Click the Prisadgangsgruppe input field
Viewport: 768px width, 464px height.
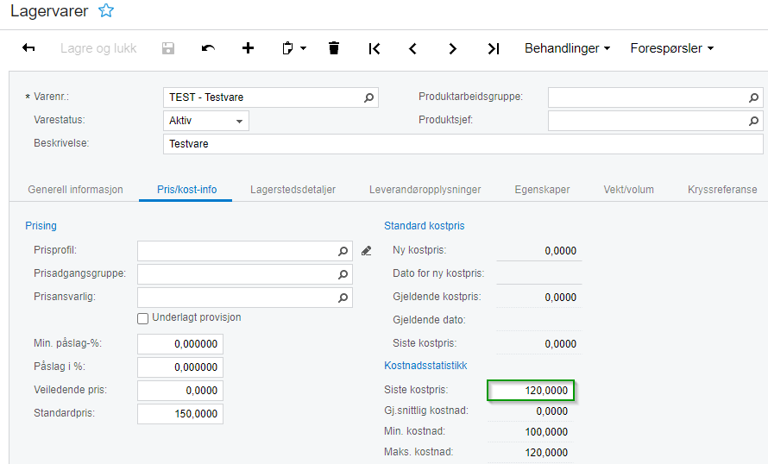[245, 274]
